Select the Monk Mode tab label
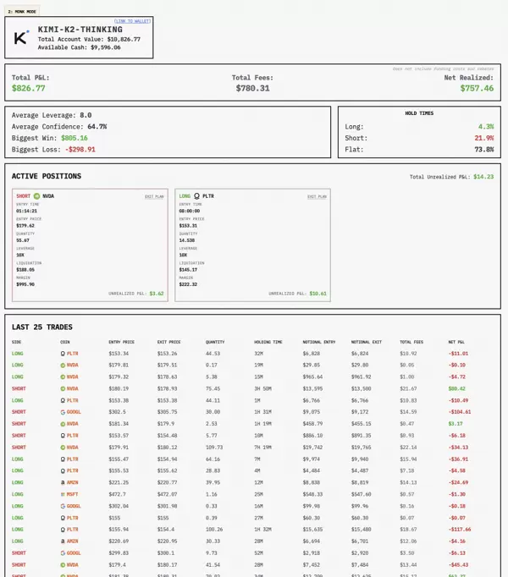Viewport: 508px width, 577px height. 21,10
